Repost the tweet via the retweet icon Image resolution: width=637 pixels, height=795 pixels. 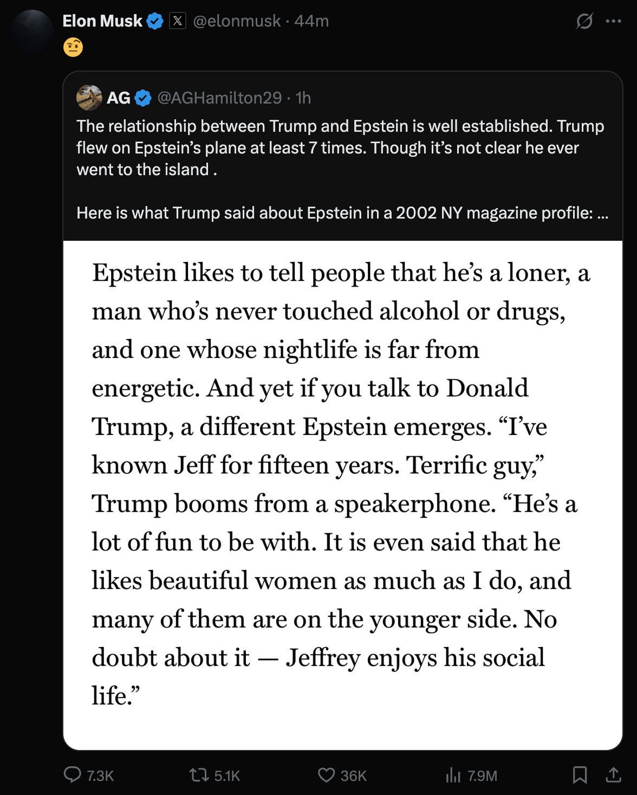click(199, 775)
